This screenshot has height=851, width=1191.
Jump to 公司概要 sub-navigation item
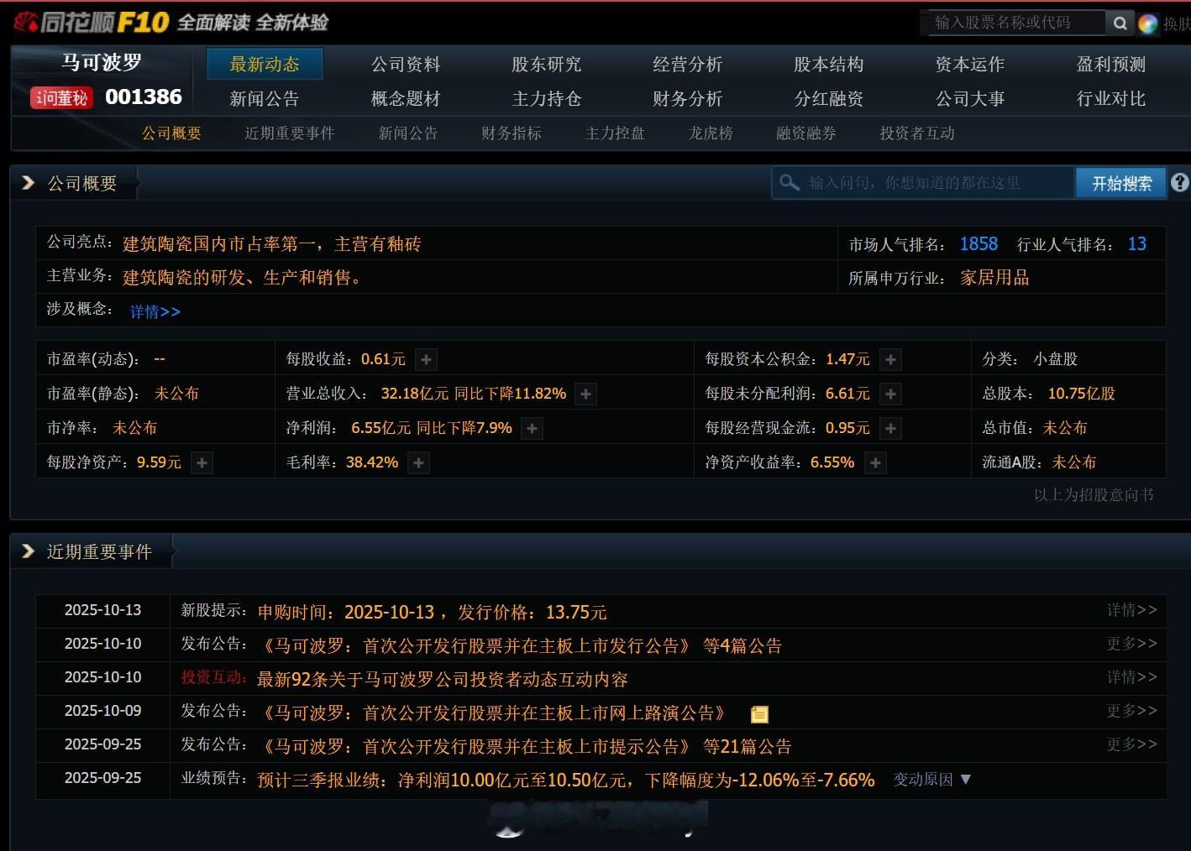(171, 133)
